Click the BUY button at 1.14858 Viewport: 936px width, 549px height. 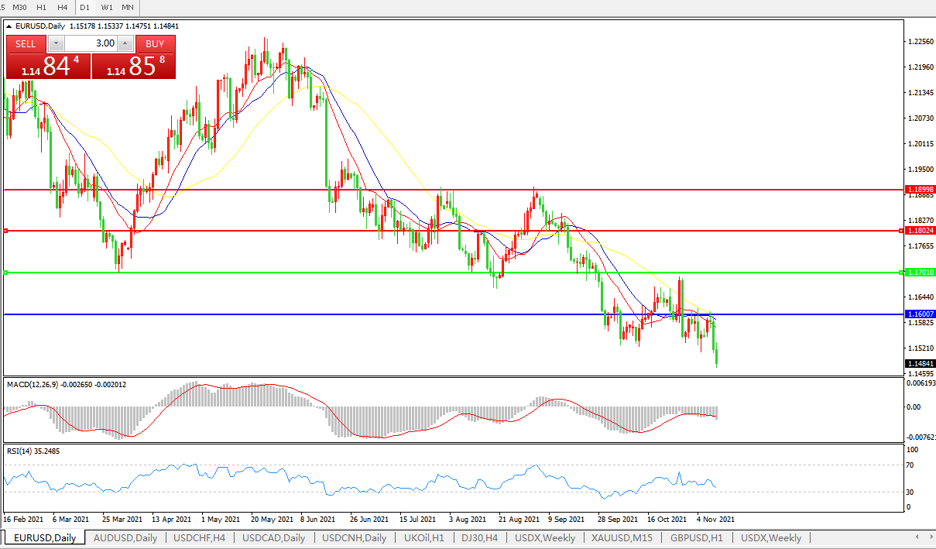coord(134,66)
